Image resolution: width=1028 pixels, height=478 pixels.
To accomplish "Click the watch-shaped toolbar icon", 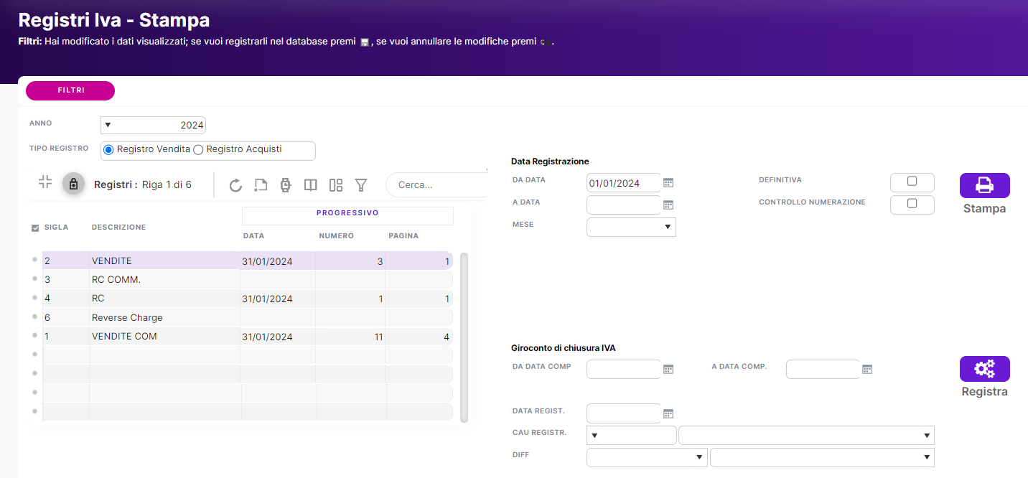I will pos(285,185).
